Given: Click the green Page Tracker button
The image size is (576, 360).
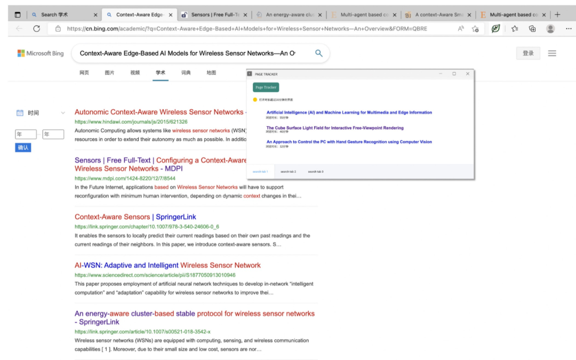Looking at the screenshot, I should (x=266, y=87).
